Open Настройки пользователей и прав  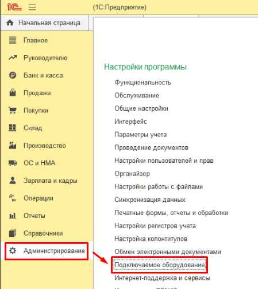pos(164,161)
